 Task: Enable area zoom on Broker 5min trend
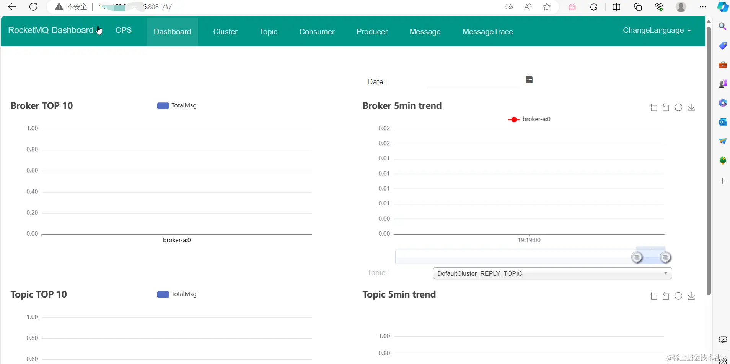coord(653,108)
